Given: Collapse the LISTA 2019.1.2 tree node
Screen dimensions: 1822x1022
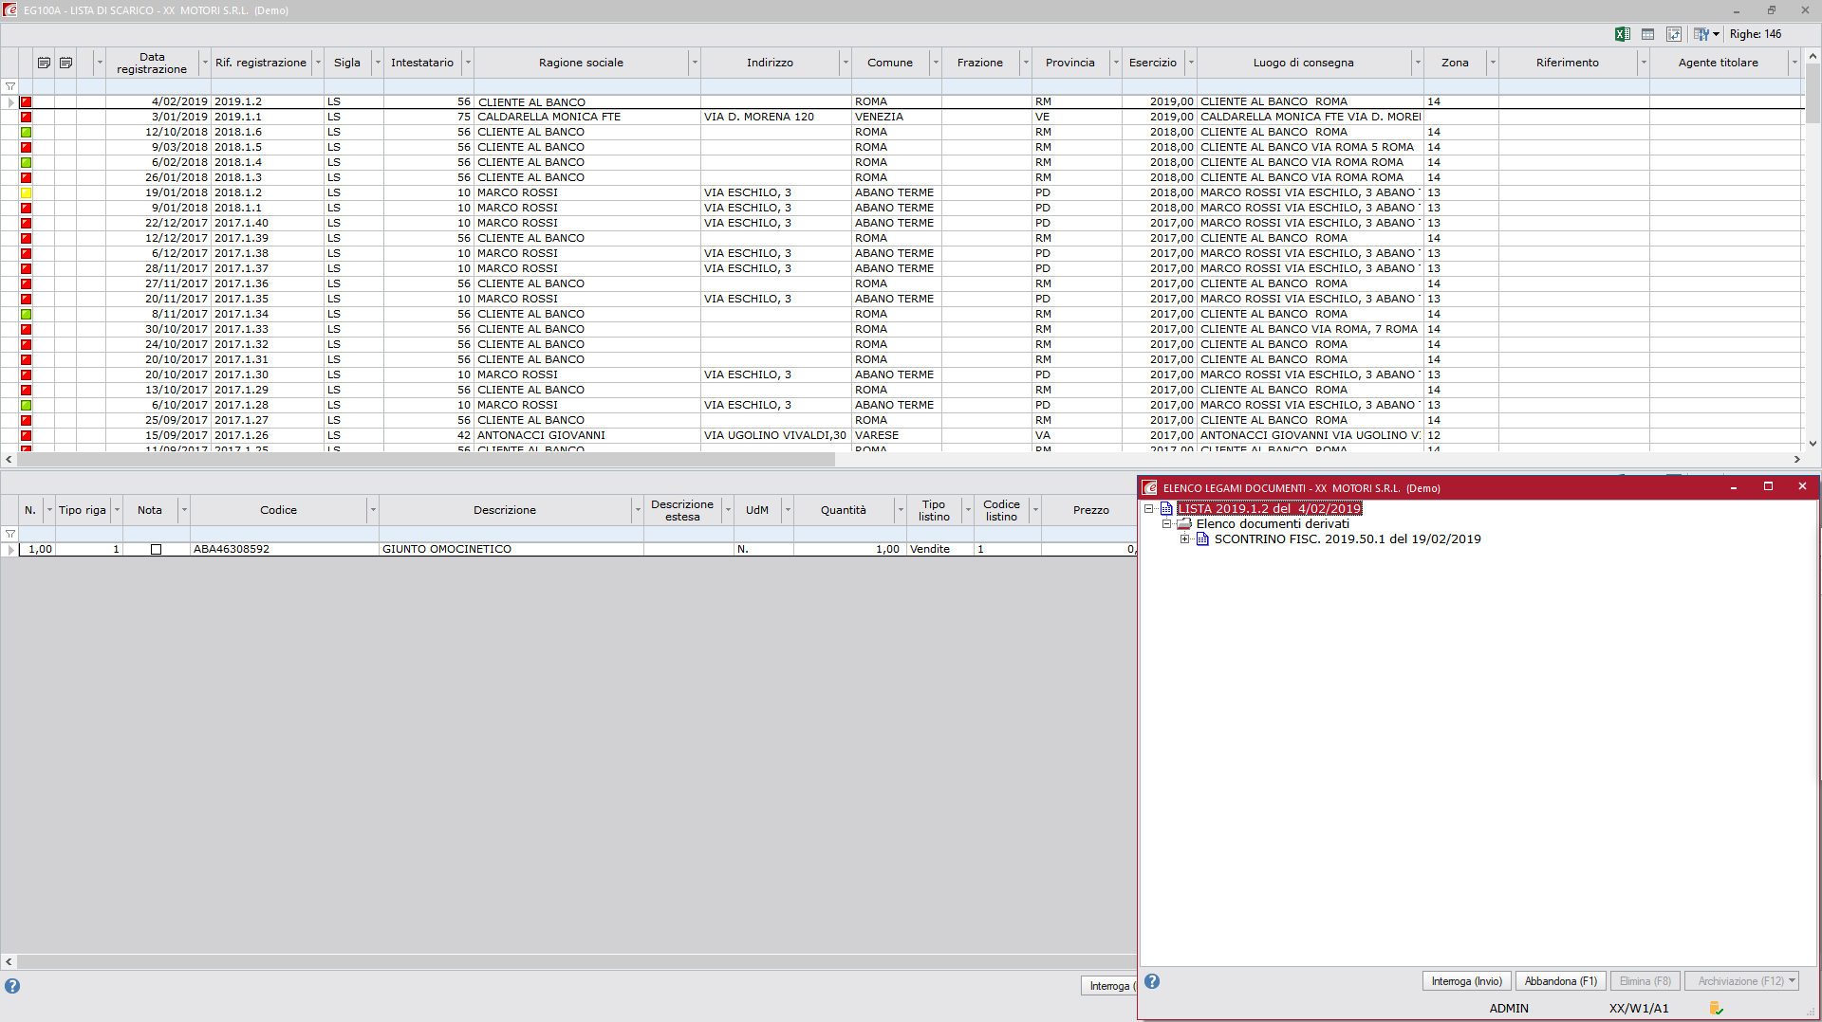Looking at the screenshot, I should coord(1149,509).
